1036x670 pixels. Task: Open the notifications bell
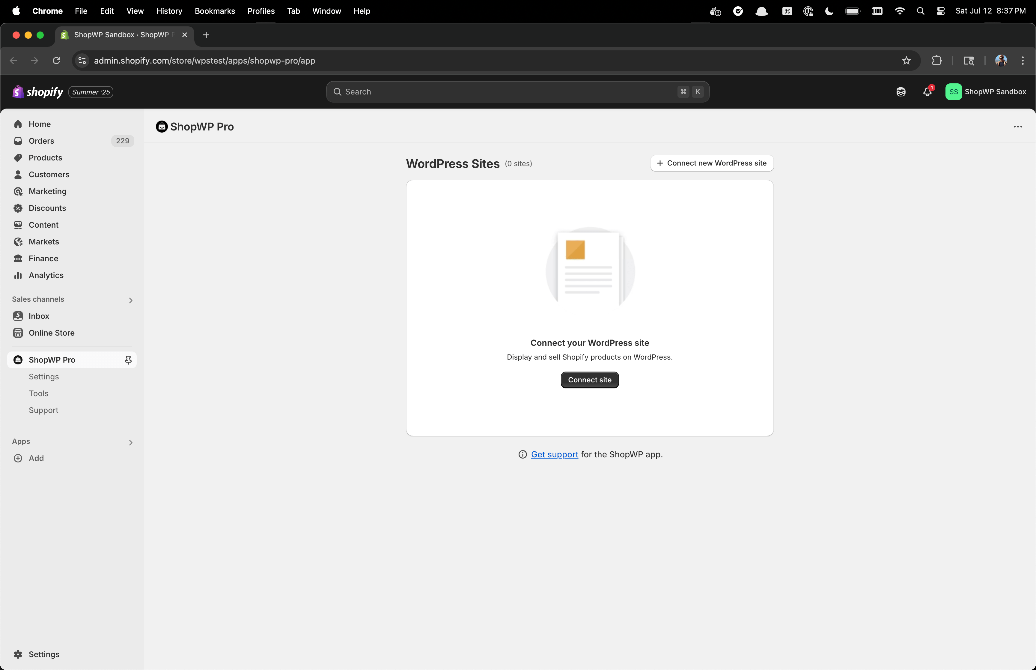927,92
